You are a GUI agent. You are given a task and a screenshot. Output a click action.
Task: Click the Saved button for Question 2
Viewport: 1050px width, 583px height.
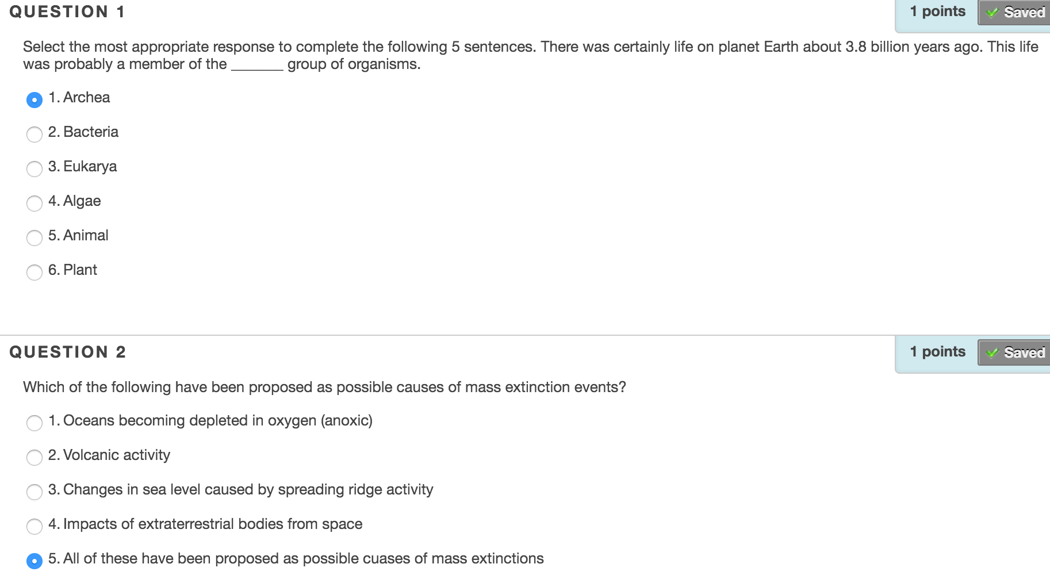pos(1015,352)
